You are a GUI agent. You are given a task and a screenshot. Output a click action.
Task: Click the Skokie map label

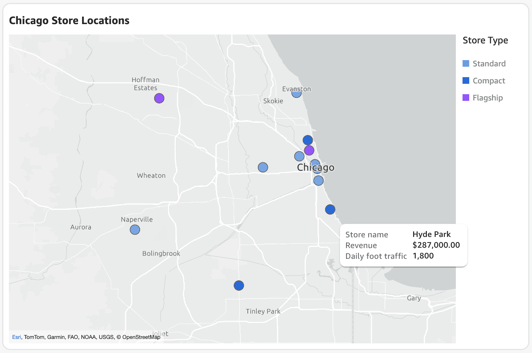[273, 101]
